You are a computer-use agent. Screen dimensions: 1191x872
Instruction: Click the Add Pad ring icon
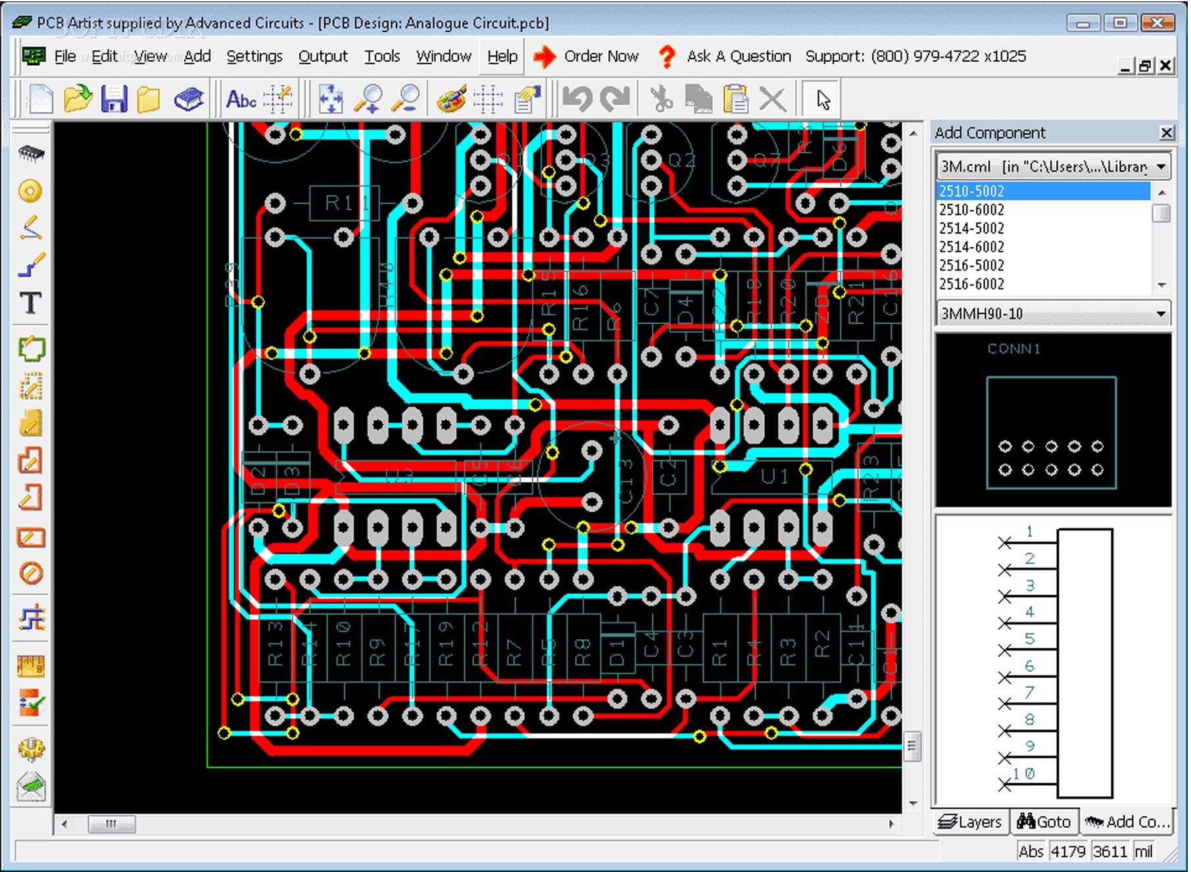[x=30, y=191]
